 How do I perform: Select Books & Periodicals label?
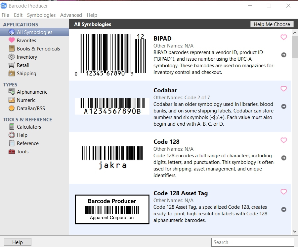pyautogui.click(x=38, y=49)
